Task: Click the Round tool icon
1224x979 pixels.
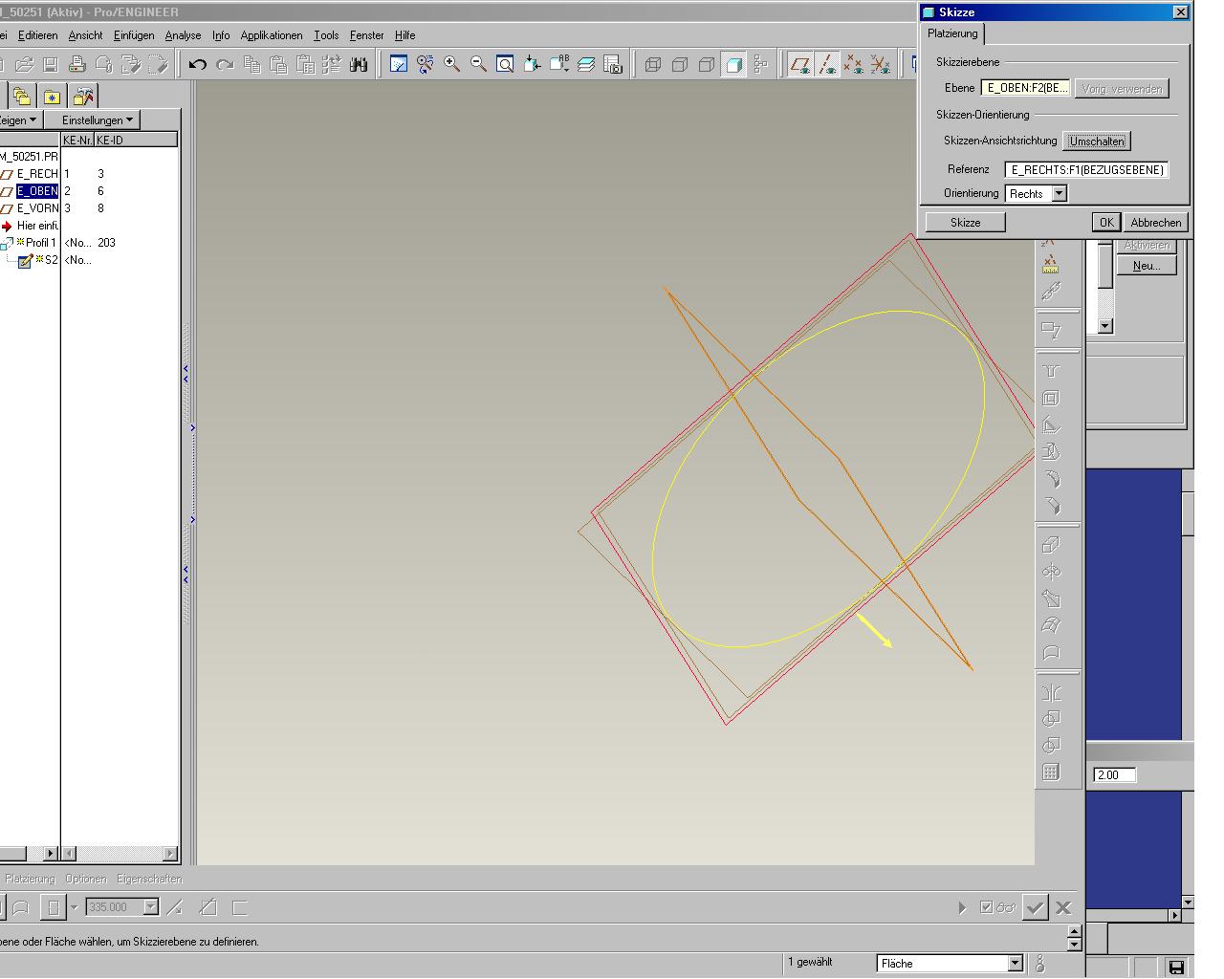Action: pyautogui.click(x=1051, y=478)
